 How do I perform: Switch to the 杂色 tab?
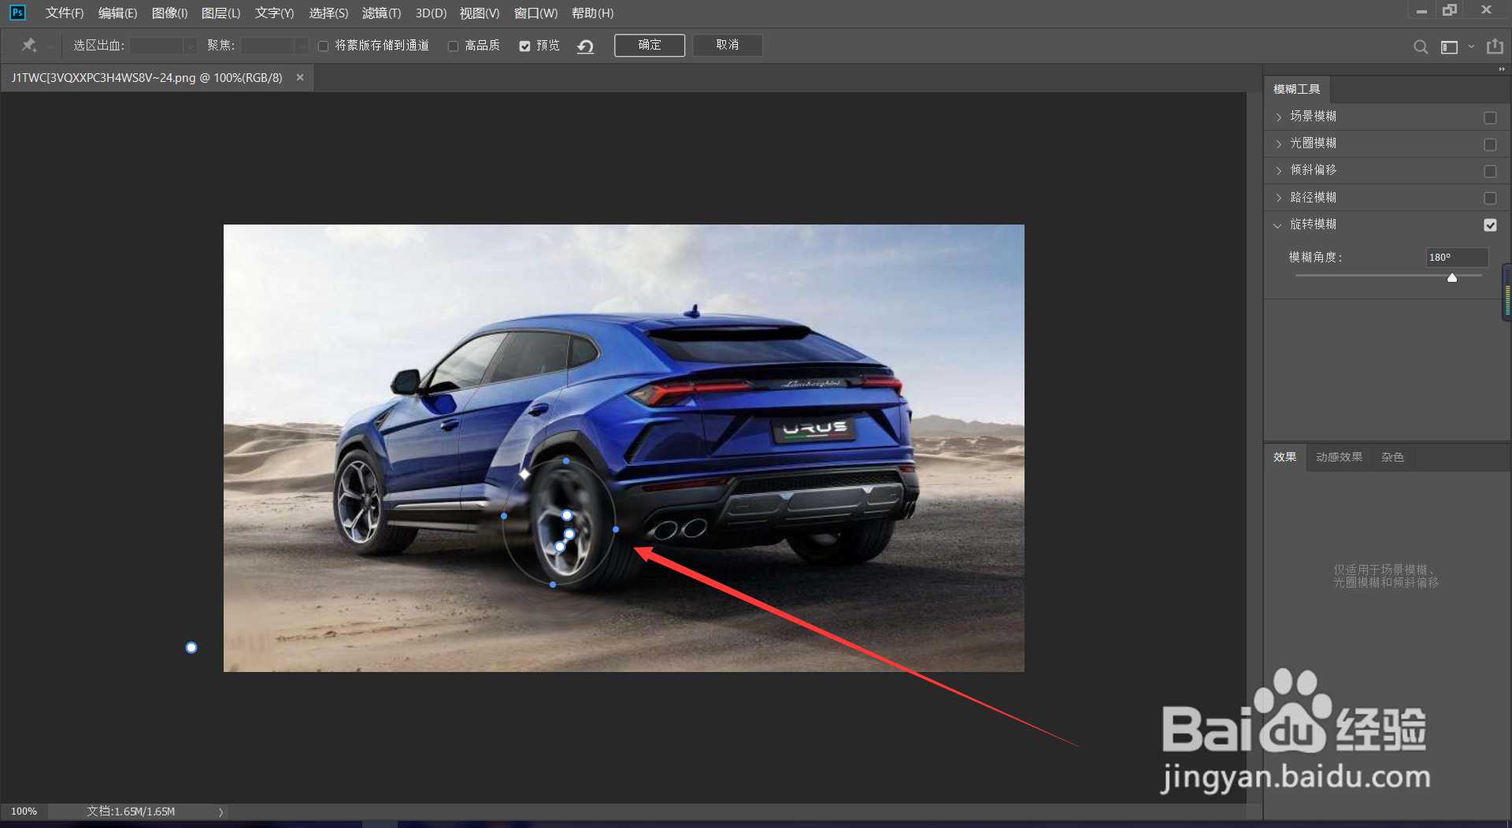pyautogui.click(x=1392, y=457)
